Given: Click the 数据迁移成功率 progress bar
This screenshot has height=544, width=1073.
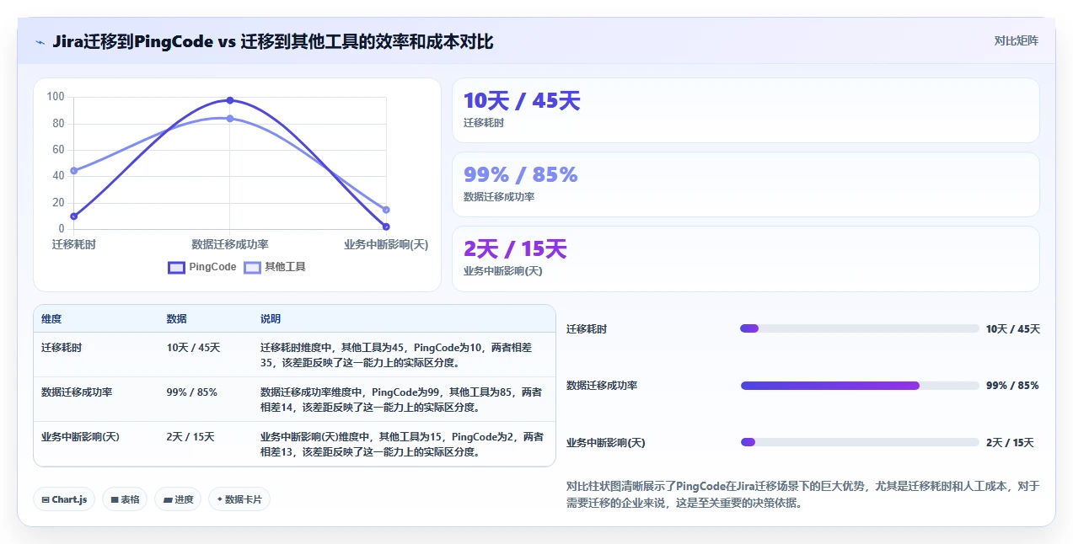Looking at the screenshot, I should tap(859, 386).
